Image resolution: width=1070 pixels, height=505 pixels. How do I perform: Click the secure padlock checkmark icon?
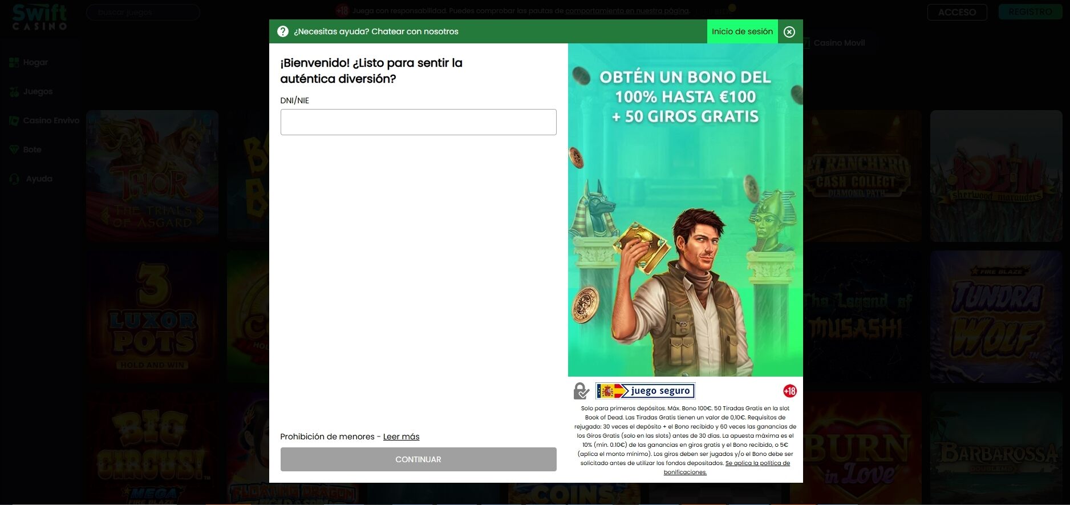coord(581,391)
